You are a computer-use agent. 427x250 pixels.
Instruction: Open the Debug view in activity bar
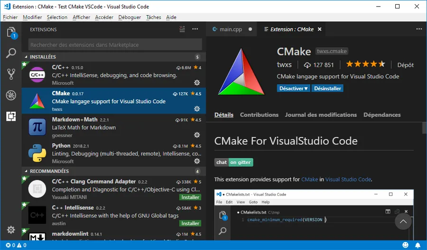click(11, 95)
